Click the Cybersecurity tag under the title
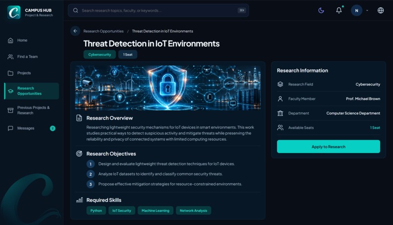The width and height of the screenshot is (393, 225). tap(99, 55)
